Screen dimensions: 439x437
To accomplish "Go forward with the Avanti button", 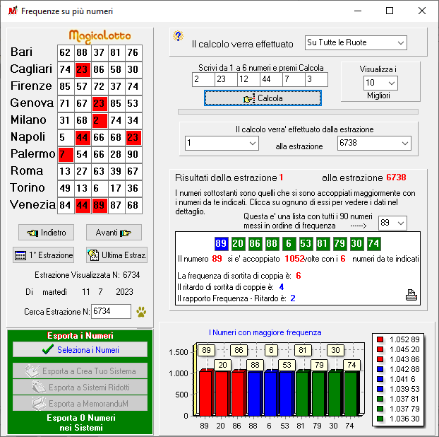I will coord(114,233).
